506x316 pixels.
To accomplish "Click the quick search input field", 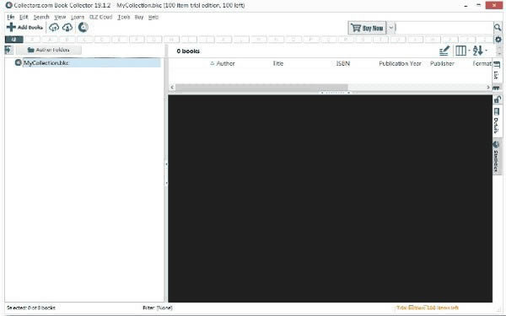I will 444,28.
